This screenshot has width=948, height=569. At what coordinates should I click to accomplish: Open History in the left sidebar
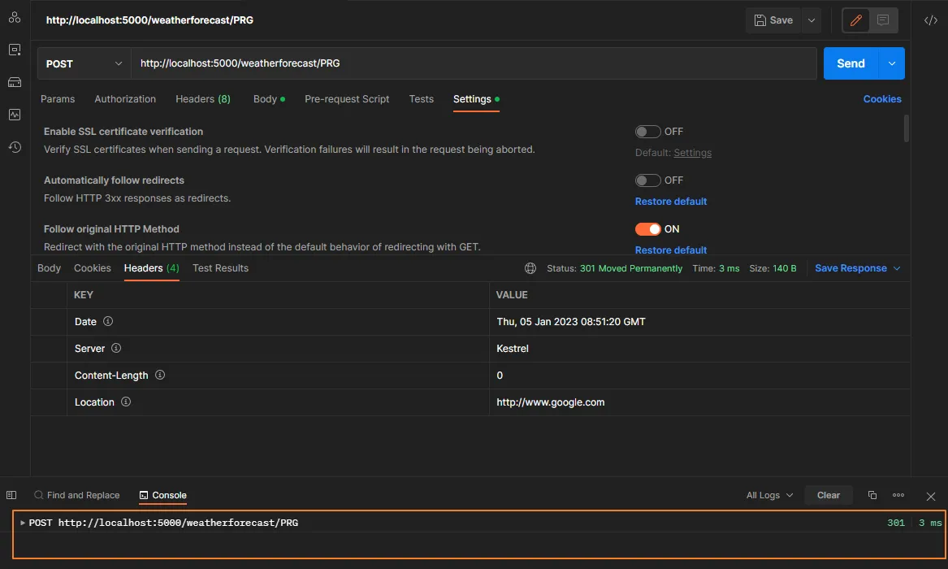[x=14, y=147]
